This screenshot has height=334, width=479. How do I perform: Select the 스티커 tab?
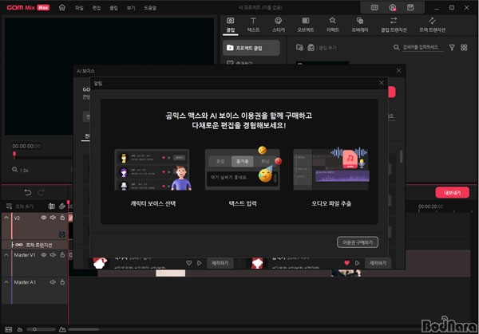279,25
